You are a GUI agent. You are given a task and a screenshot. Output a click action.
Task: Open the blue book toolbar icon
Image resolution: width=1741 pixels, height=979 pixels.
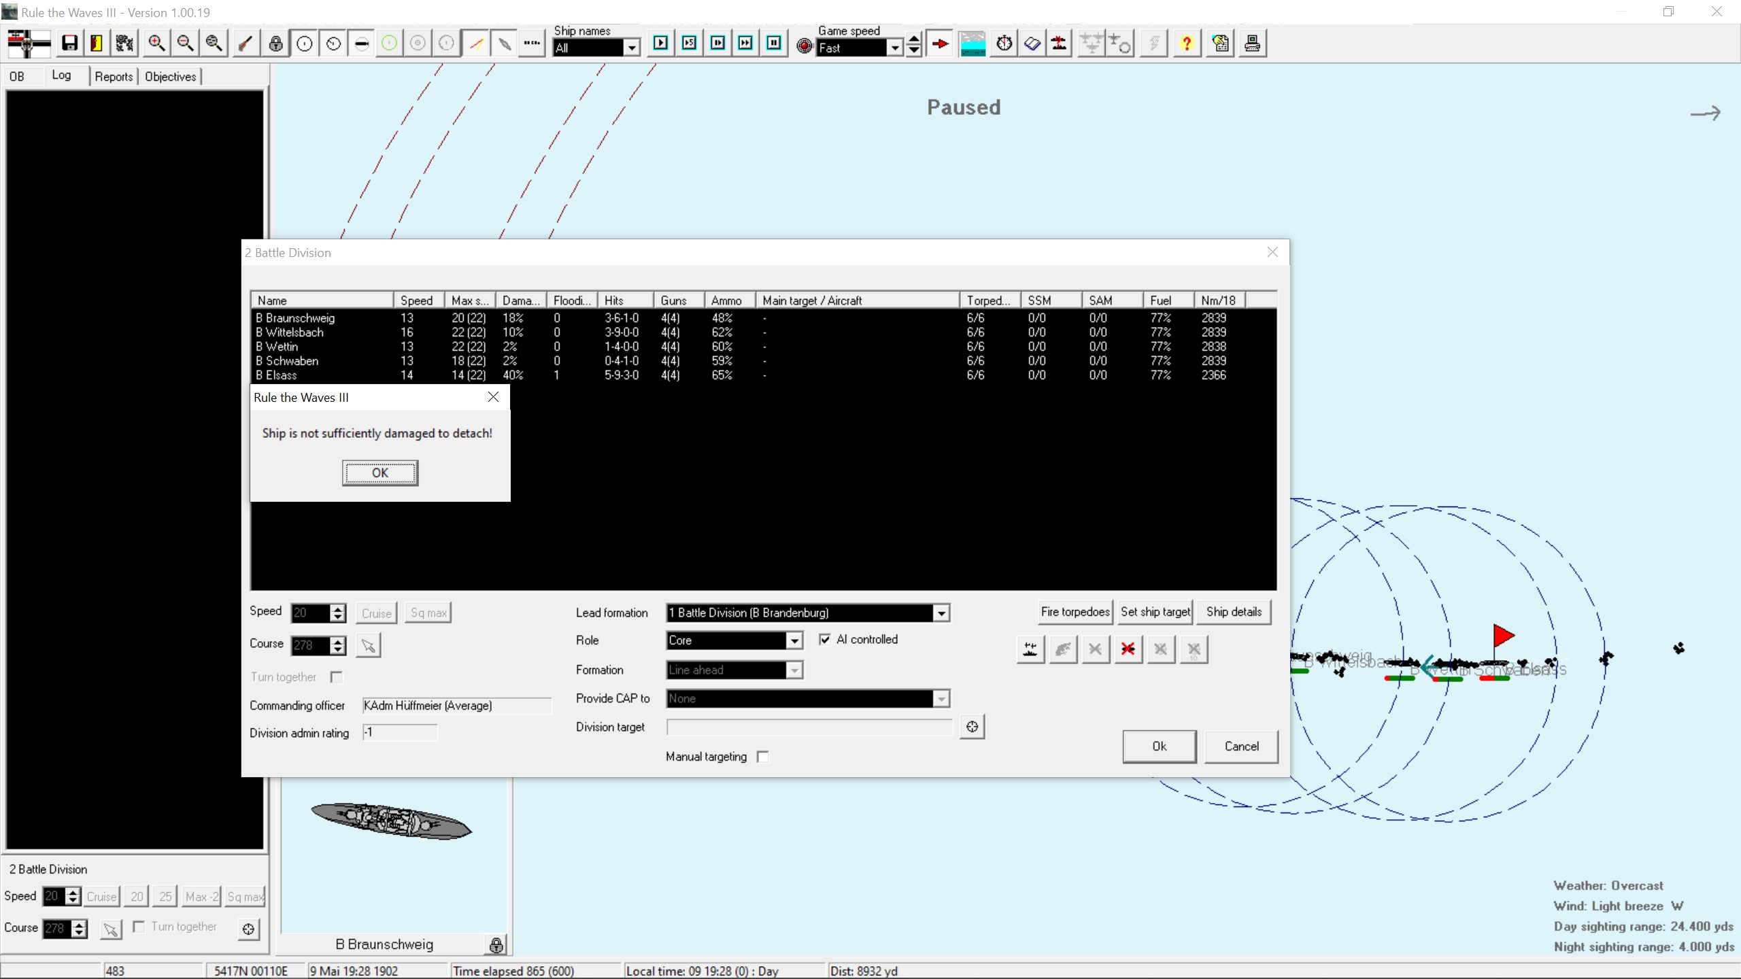(1032, 44)
